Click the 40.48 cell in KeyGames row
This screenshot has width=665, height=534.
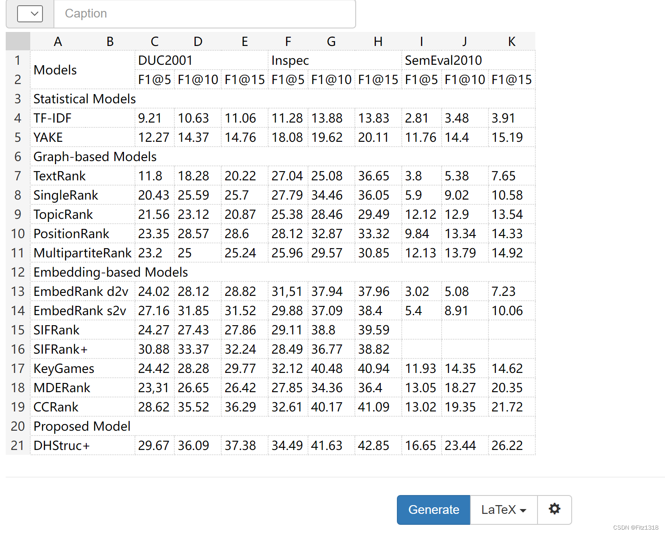point(331,369)
